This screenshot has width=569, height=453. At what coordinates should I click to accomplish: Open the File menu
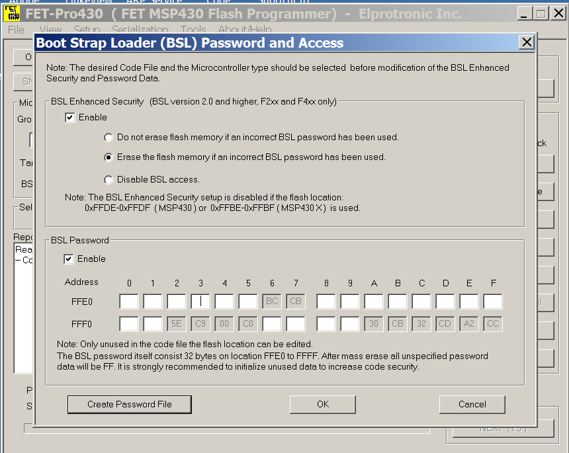(16, 29)
